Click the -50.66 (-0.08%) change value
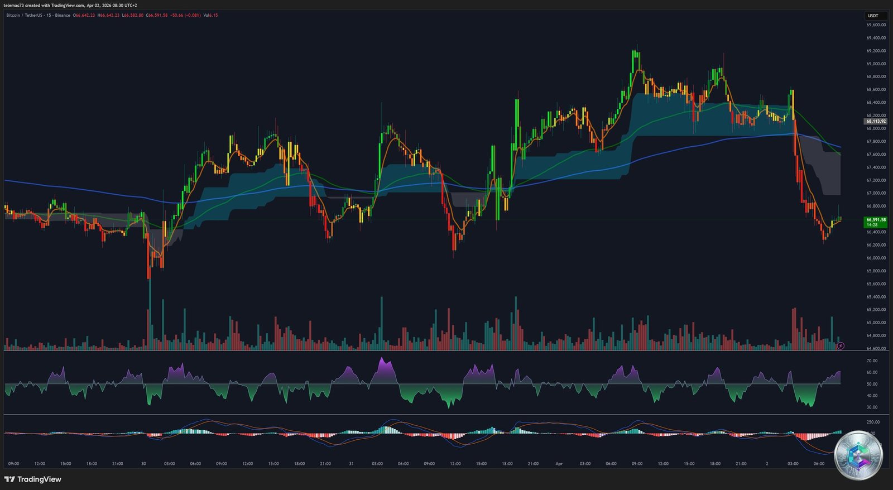Screen dimensions: 893x490 pyautogui.click(x=185, y=15)
